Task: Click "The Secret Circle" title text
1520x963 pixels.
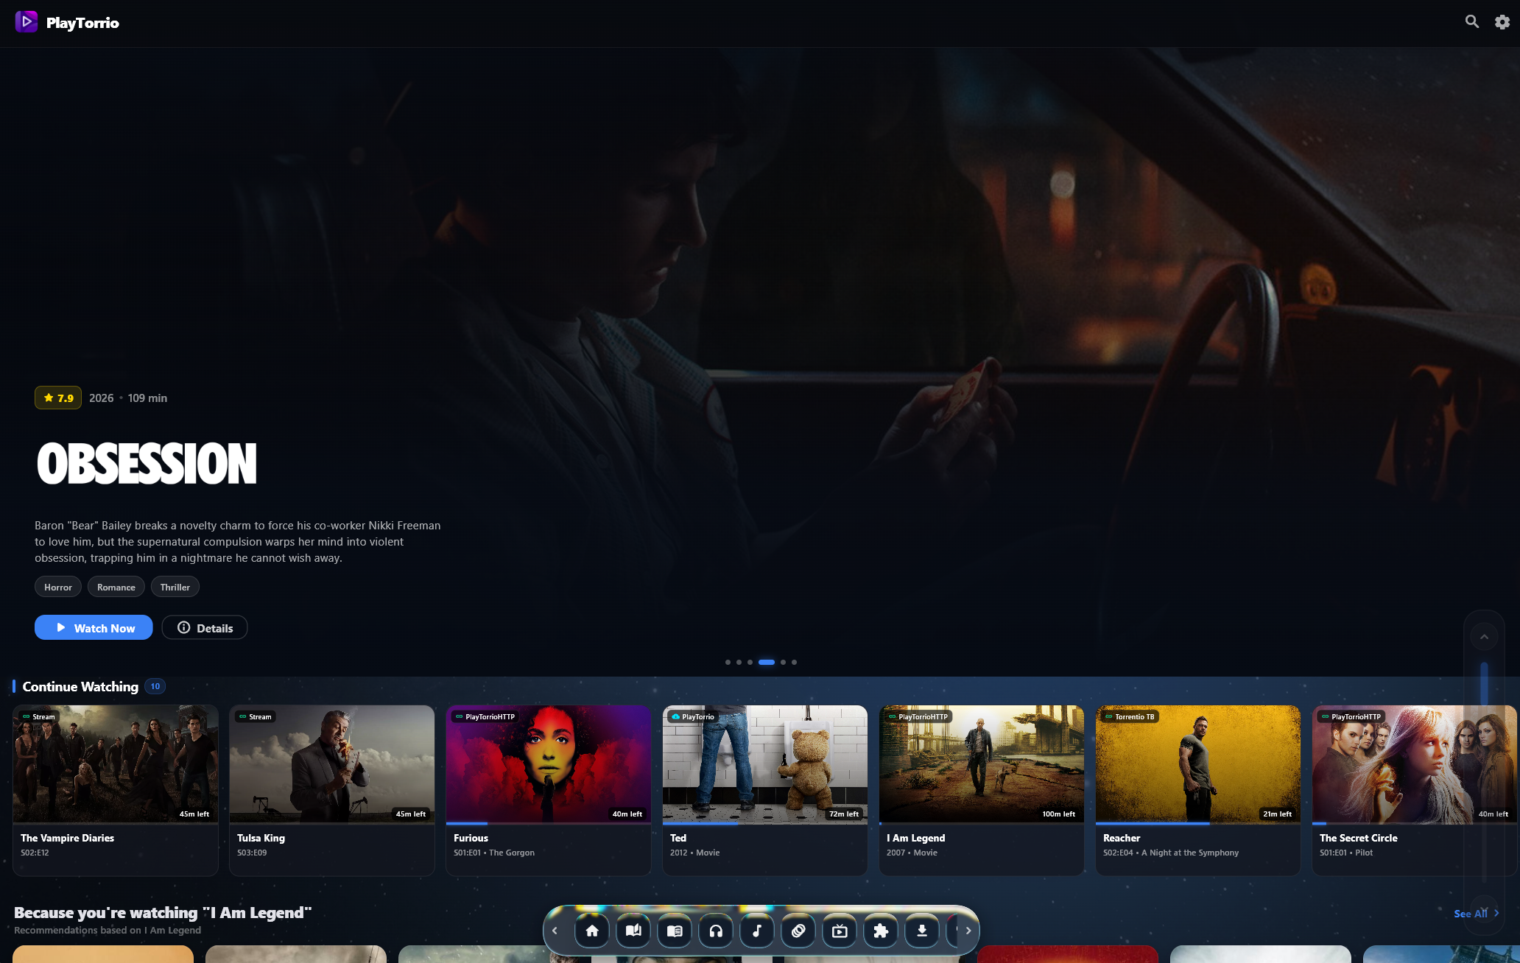Action: [x=1358, y=838]
